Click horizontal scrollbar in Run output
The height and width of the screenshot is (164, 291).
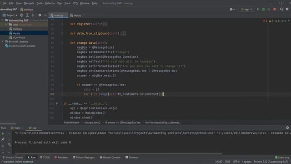[x=118, y=154]
